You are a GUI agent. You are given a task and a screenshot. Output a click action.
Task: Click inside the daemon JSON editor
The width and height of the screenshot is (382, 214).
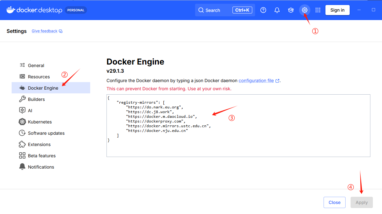[238, 125]
